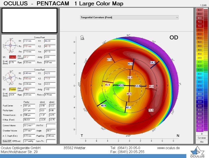Click the 48.9 curvature marker on map
This screenshot has width=209, height=158.
(103, 106)
